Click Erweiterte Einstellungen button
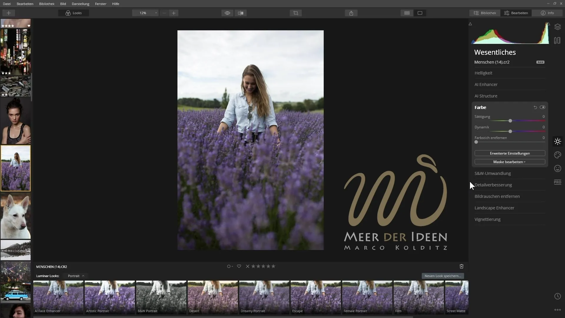 (510, 153)
